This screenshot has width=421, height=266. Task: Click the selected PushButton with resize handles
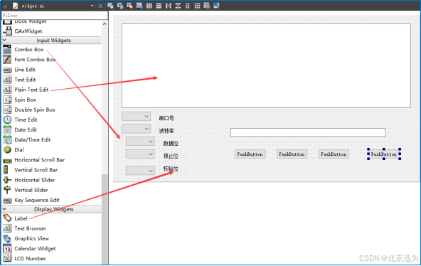[x=384, y=154]
